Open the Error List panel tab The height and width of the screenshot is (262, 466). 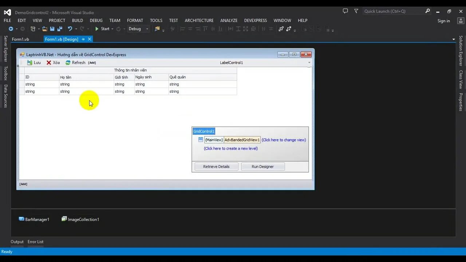35,242
